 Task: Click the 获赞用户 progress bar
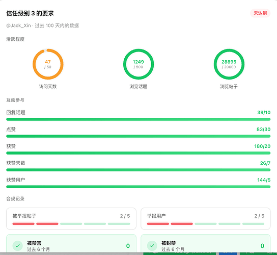[138, 187]
